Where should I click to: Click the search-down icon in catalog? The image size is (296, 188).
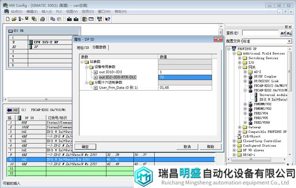point(289,33)
